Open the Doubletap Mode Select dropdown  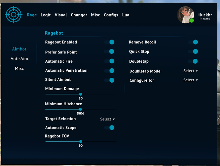[190, 71]
